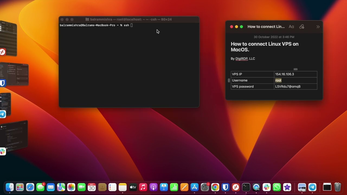Select the VPS IP value 154.16.106.3
Image resolution: width=347 pixels, height=195 pixels.
(x=284, y=74)
